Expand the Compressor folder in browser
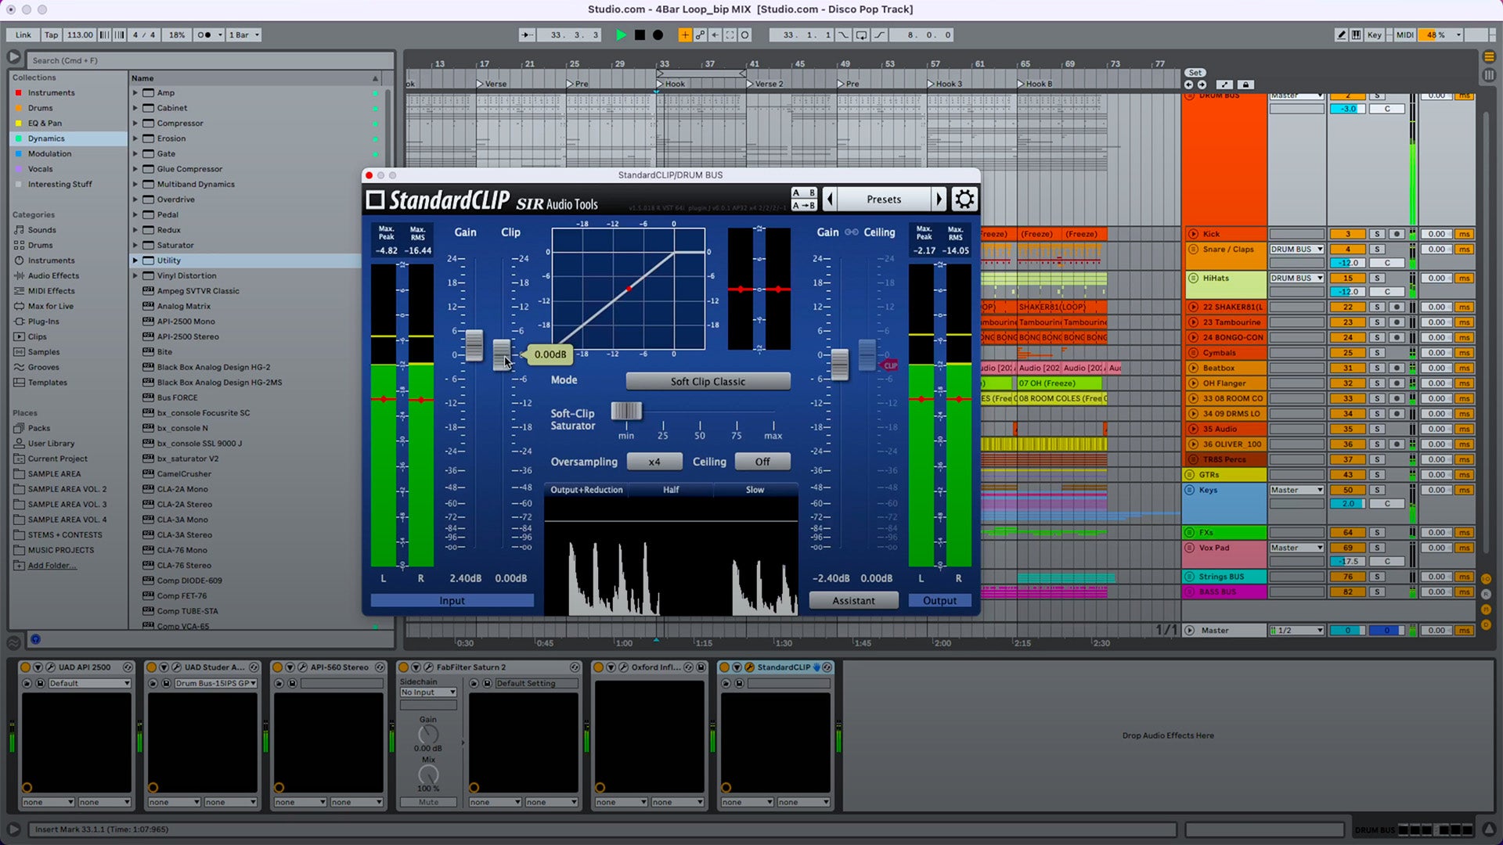 tap(135, 124)
